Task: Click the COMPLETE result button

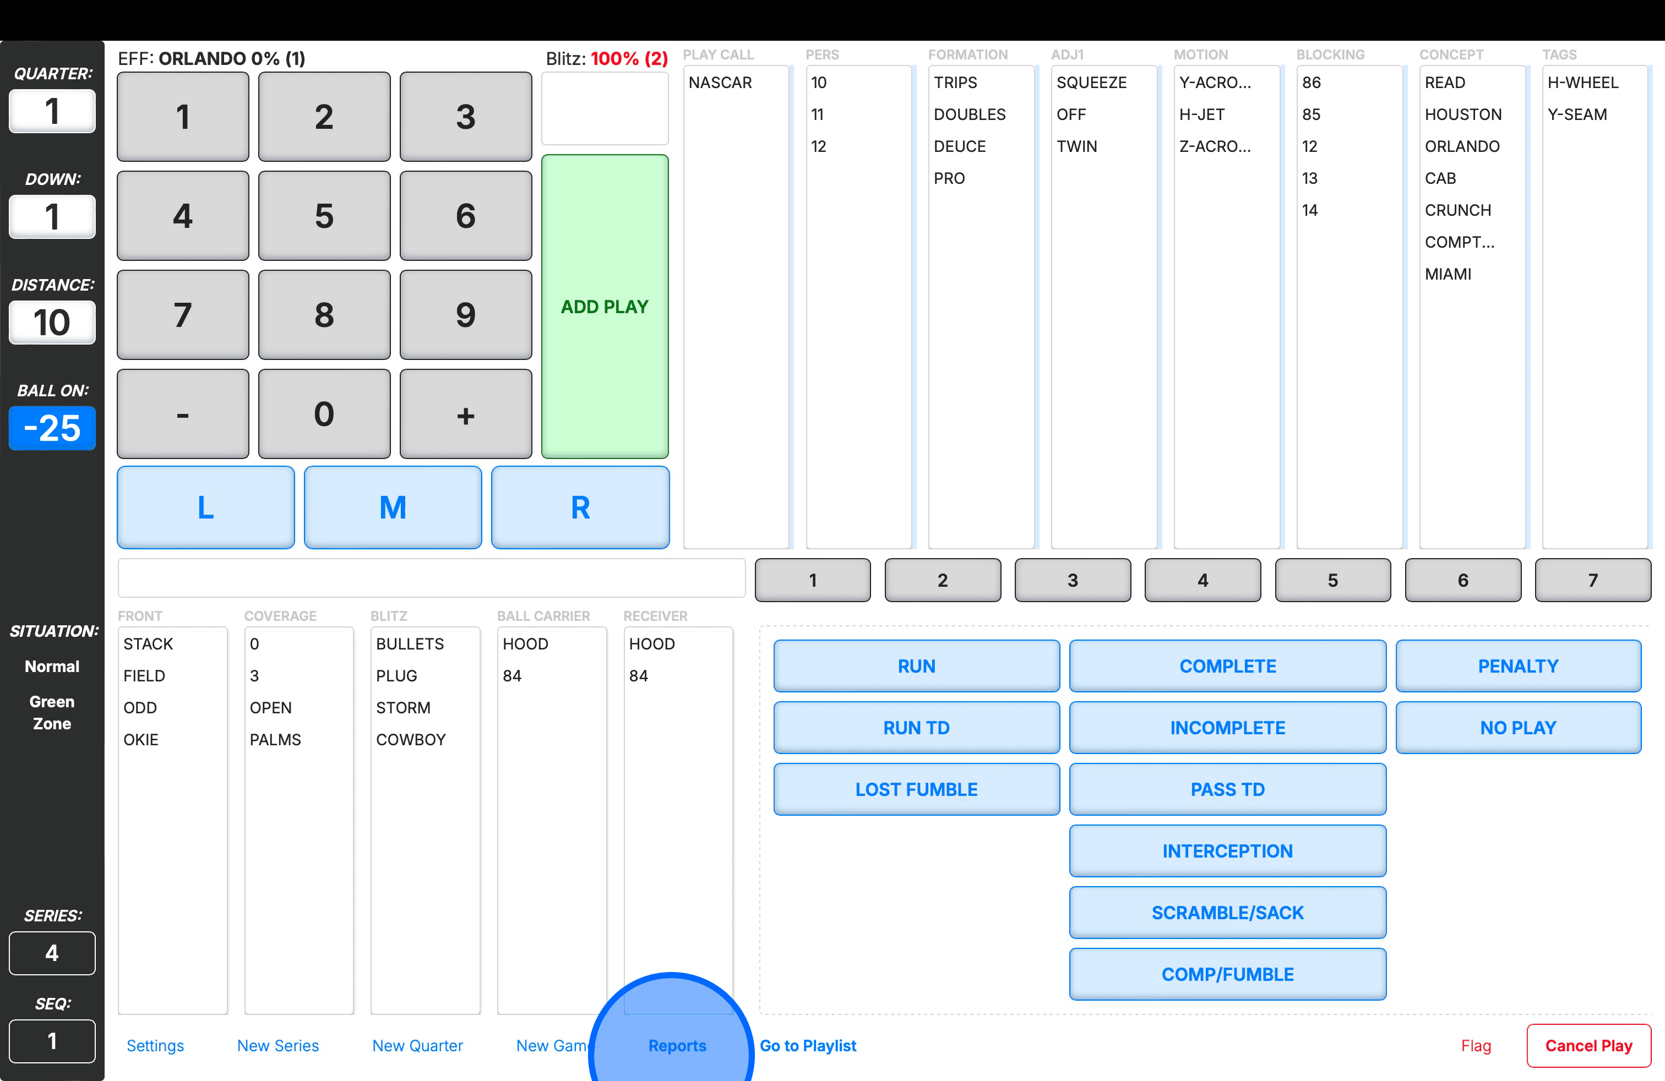Action: click(1228, 667)
